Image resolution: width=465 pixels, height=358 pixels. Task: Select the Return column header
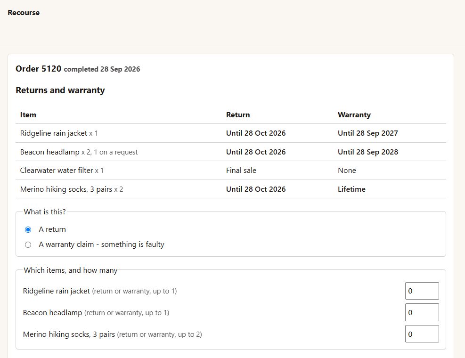point(238,115)
